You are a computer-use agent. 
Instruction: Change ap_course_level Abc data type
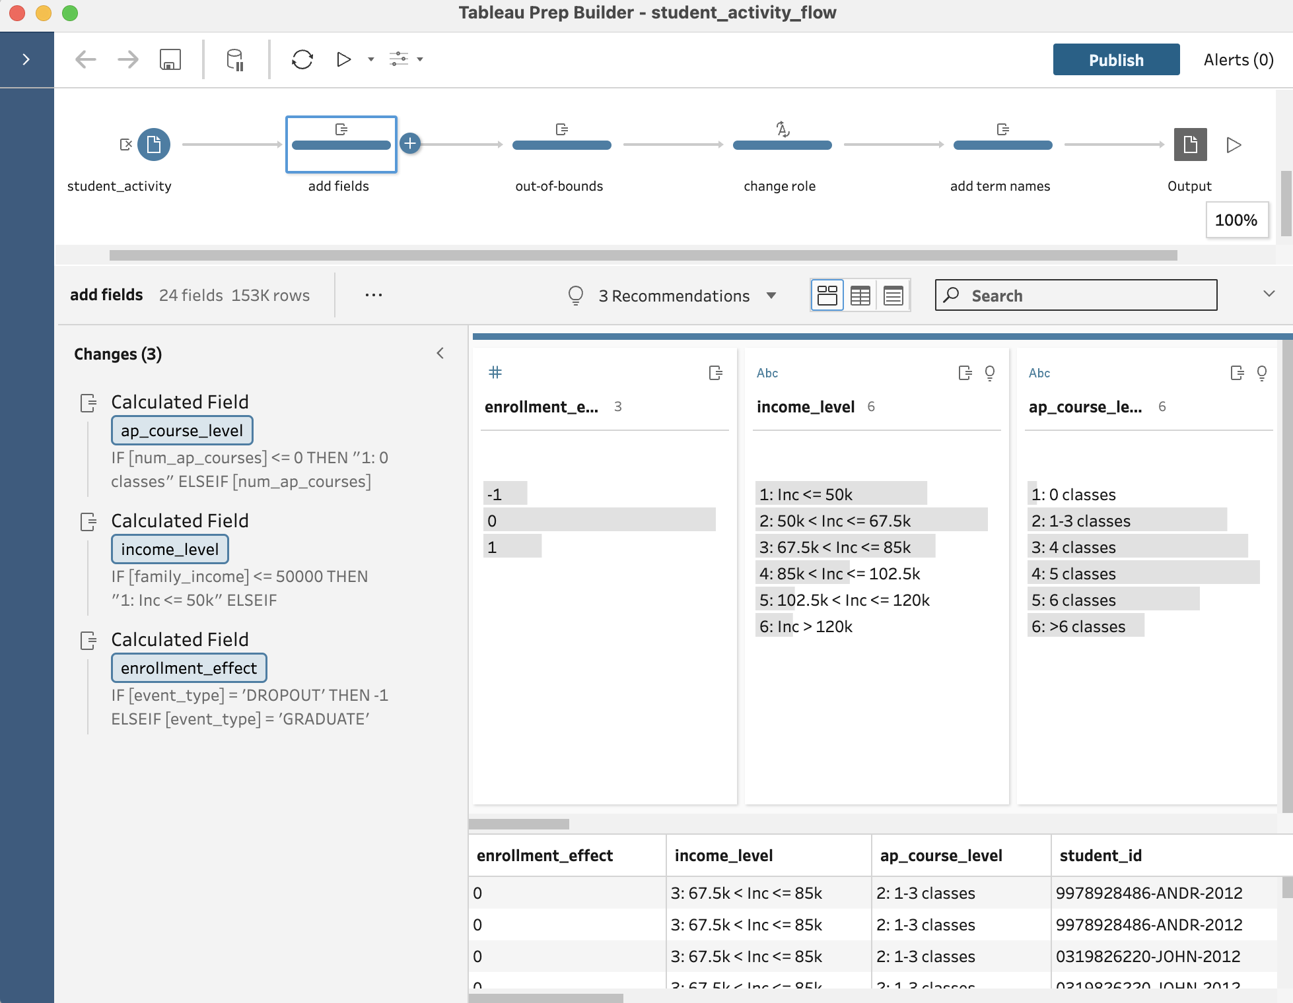pos(1039,373)
